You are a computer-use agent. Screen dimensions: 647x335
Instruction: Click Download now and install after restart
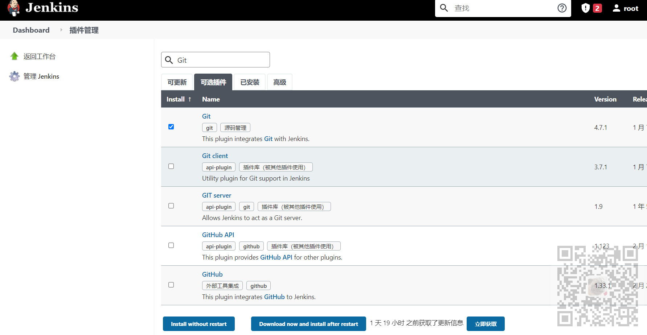[x=308, y=324]
